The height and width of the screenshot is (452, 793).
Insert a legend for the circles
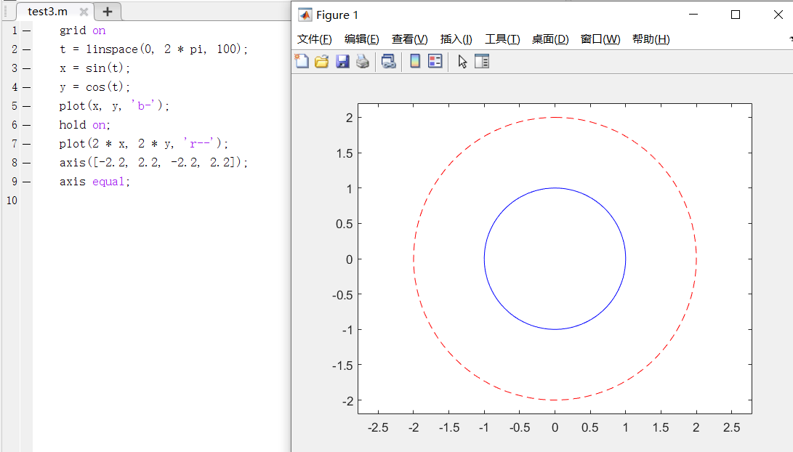[x=435, y=62]
